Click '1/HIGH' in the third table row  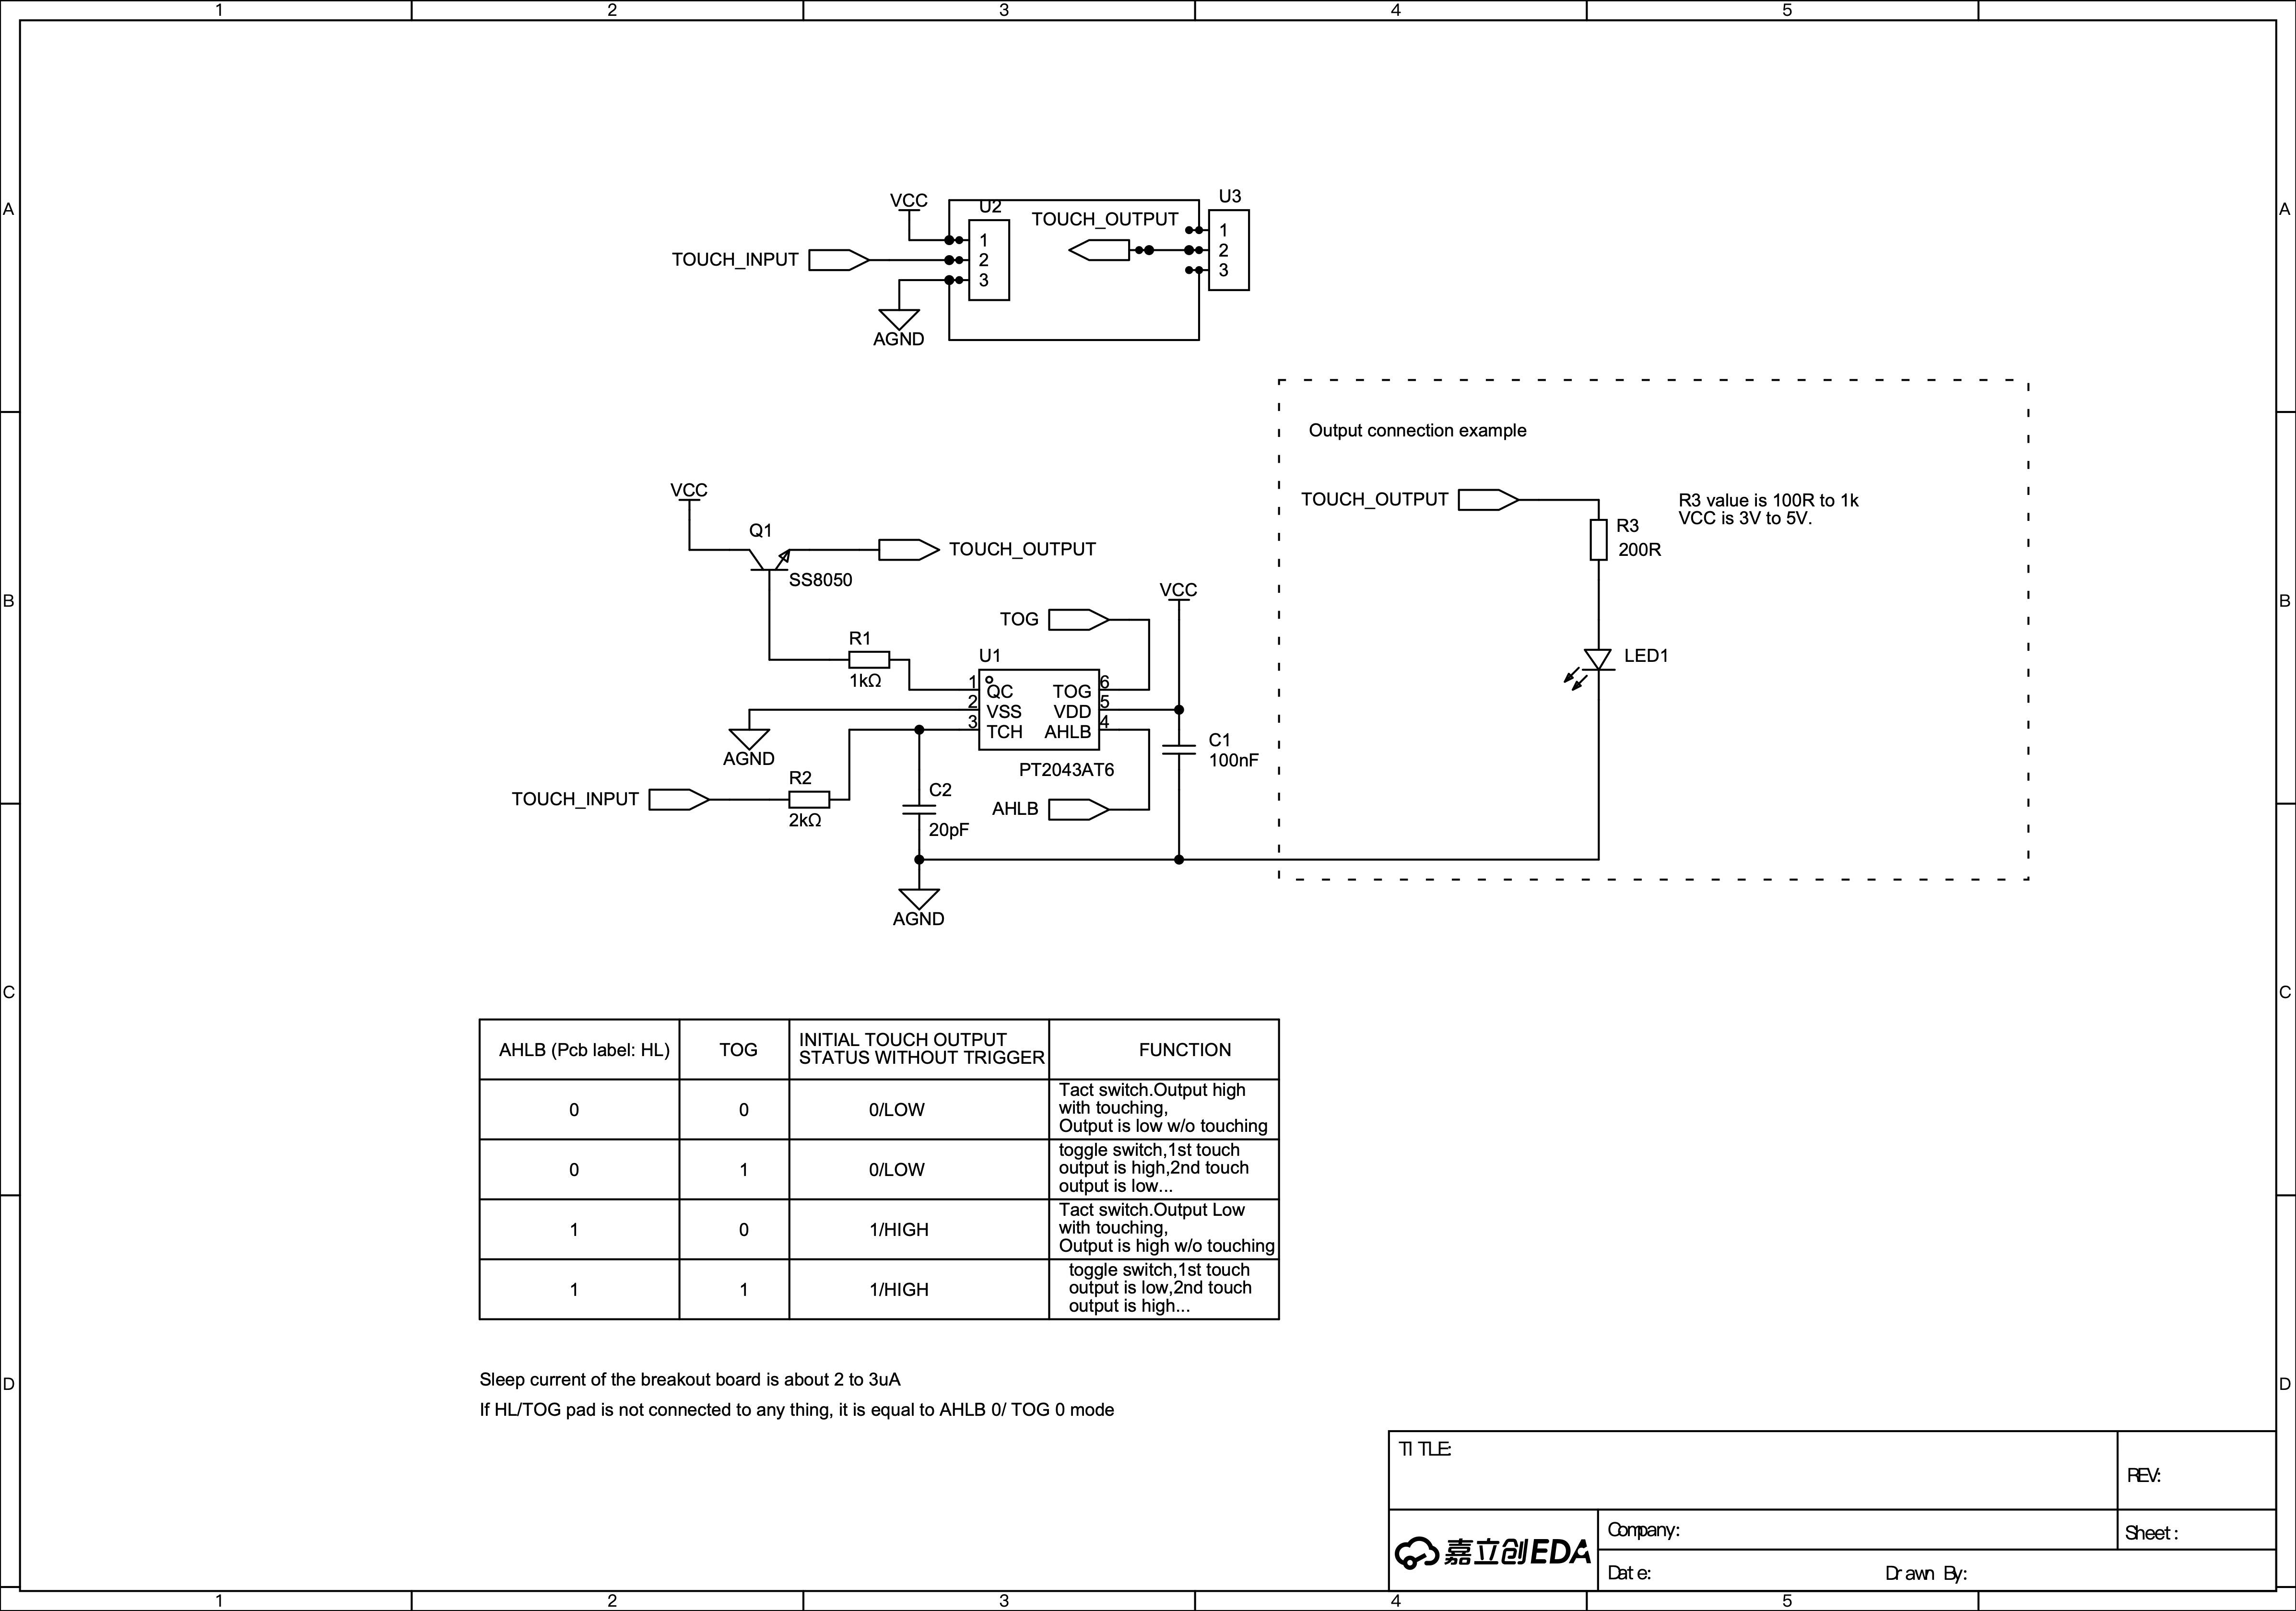[898, 1230]
